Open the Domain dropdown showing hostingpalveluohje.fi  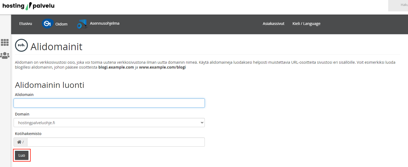coord(109,123)
